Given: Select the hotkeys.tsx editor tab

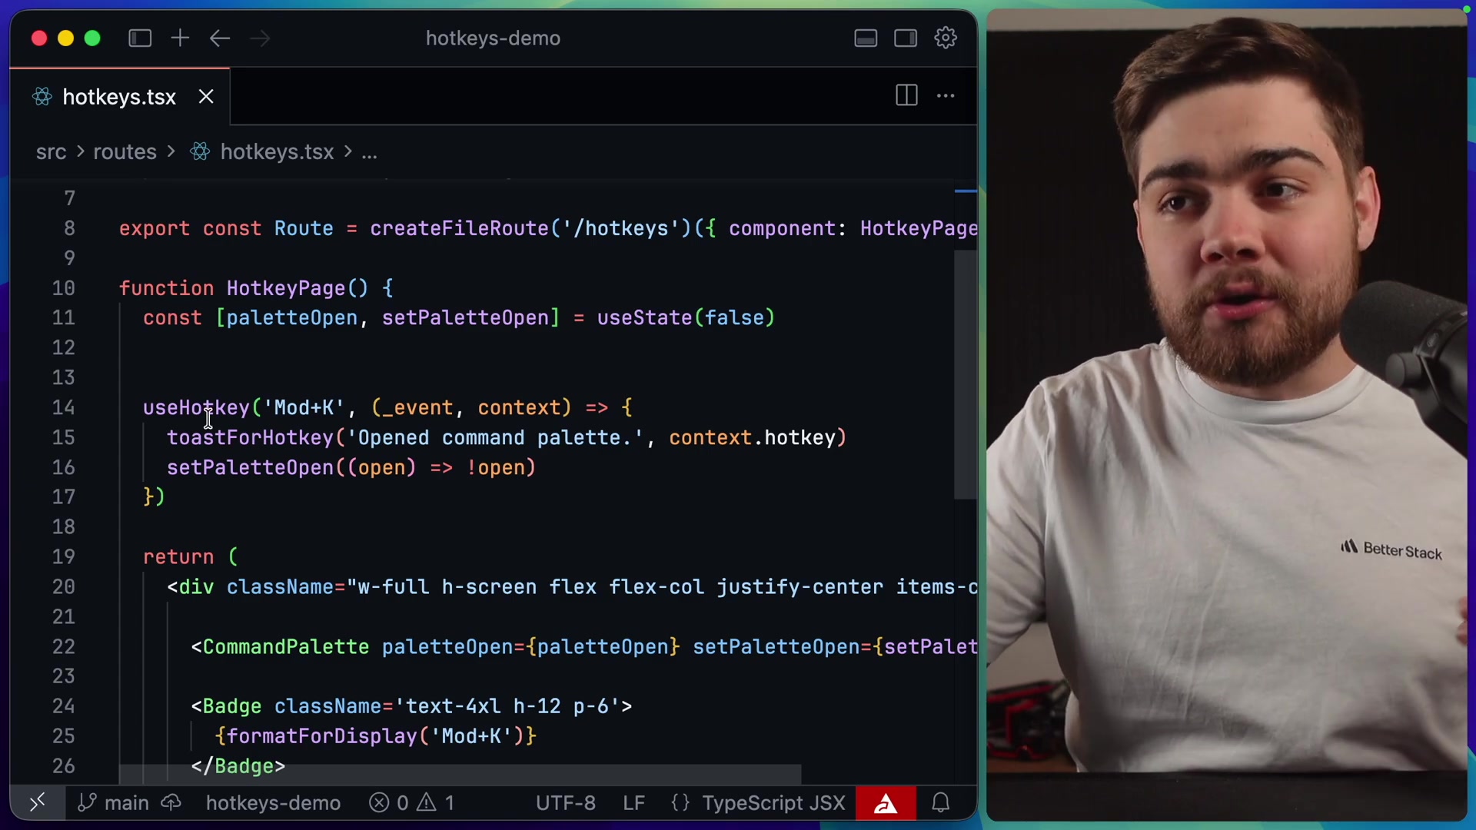Looking at the screenshot, I should coord(118,97).
